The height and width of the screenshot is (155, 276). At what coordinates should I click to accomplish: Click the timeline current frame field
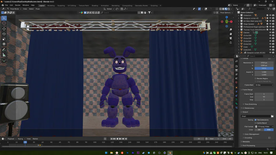tap(199, 139)
